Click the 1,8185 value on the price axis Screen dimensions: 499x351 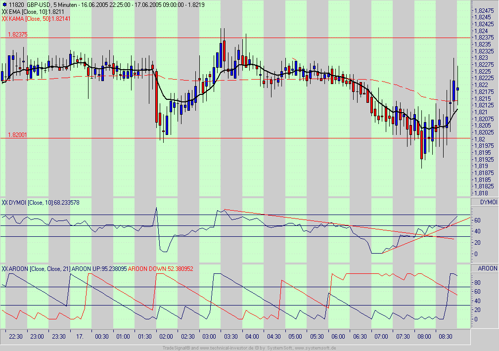pos(483,180)
